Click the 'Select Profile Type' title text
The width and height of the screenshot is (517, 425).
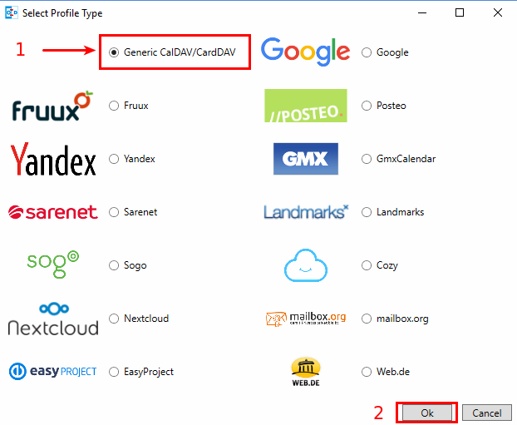pyautogui.click(x=62, y=13)
